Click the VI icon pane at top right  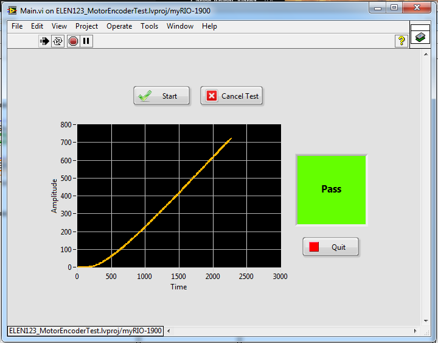point(420,34)
